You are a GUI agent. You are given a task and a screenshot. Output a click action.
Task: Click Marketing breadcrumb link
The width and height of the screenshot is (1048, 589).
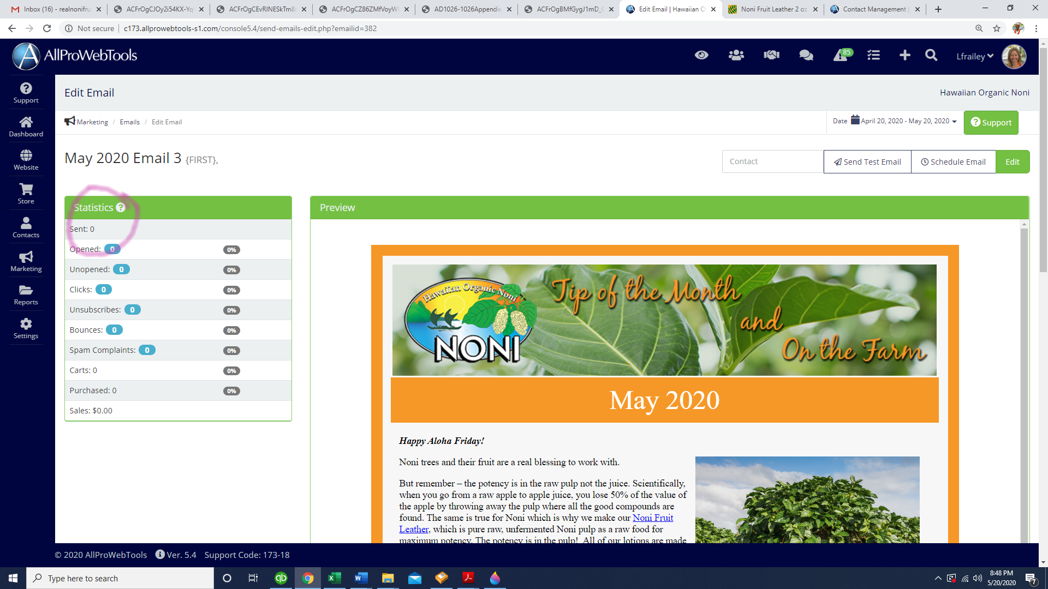tap(92, 122)
